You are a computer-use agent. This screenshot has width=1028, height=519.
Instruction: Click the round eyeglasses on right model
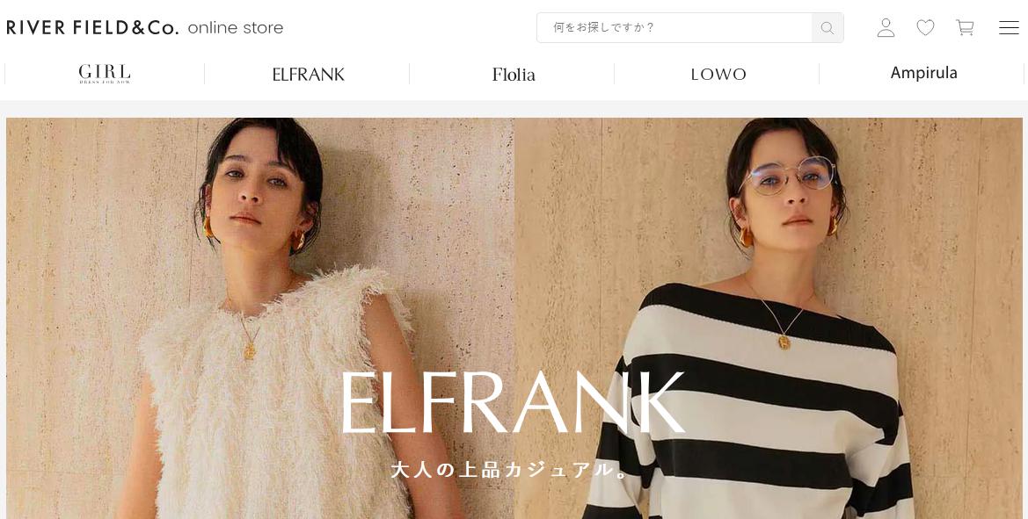[790, 176]
